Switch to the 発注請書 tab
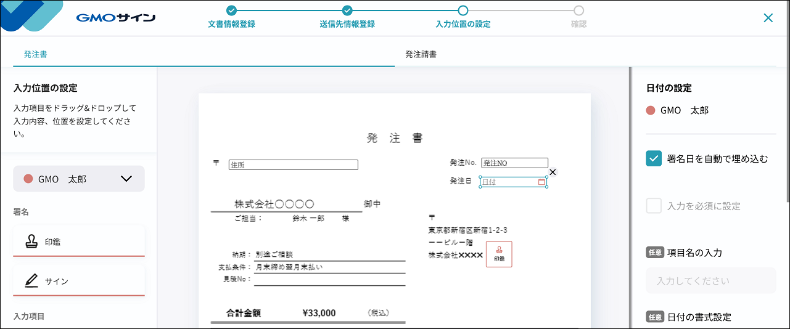790x329 pixels. coord(421,54)
